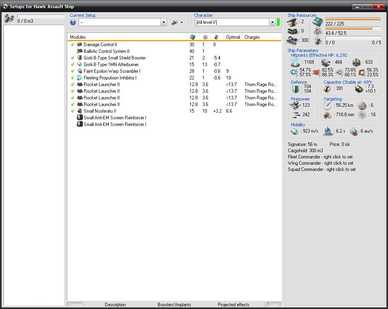Click the calibration icon showing 300
This screenshot has width=388, height=309.
point(292,40)
